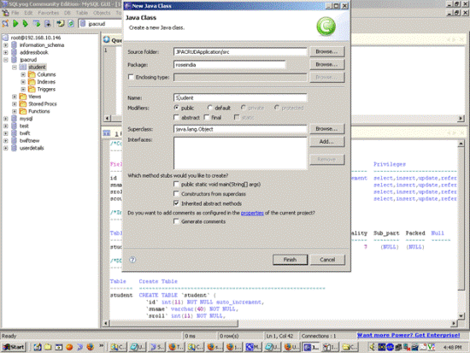
Task: Click the SQLyog user manager toolbar icon
Action: pyautogui.click(x=61, y=23)
